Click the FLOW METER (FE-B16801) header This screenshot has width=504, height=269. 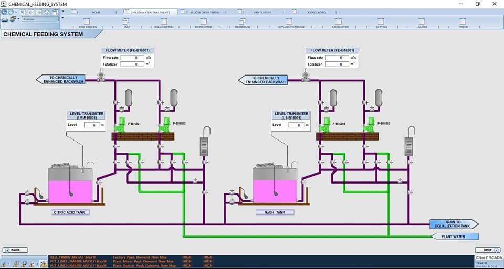[x=128, y=50]
